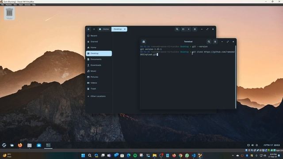Open Windows taskbar Search
Image resolution: width=283 pixels, height=159 pixels.
pos(90,155)
